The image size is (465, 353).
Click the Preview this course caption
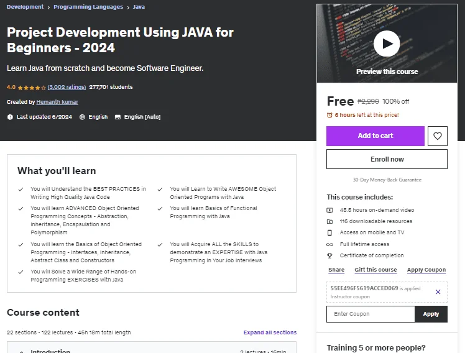click(387, 71)
